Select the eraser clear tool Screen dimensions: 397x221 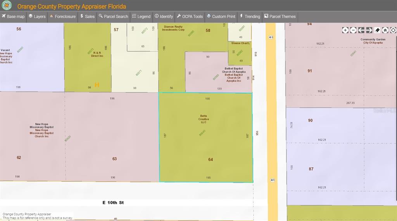point(377,30)
